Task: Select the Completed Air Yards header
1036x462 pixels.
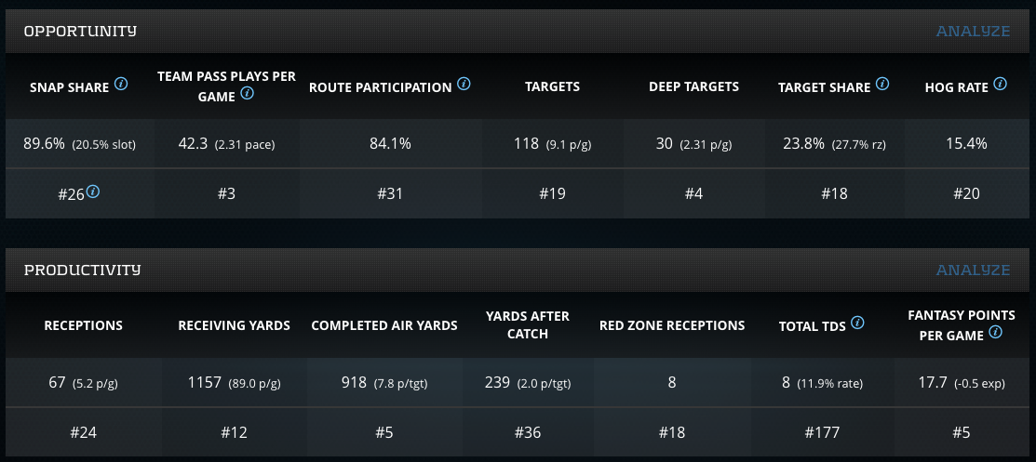Action: pos(384,325)
